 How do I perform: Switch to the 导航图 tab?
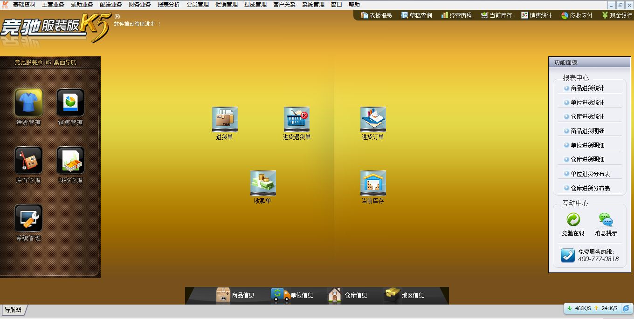[13, 310]
